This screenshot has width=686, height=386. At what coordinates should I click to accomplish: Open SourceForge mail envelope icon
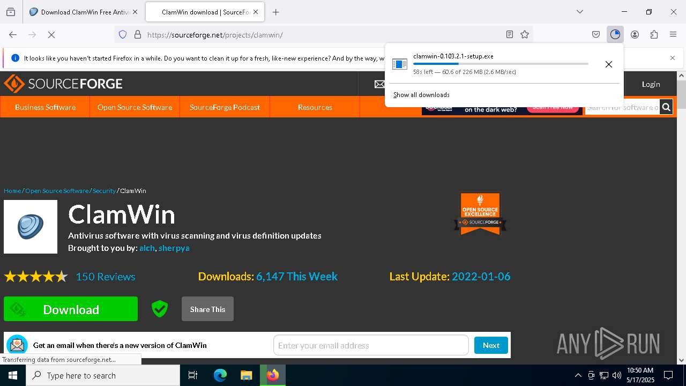(x=379, y=84)
